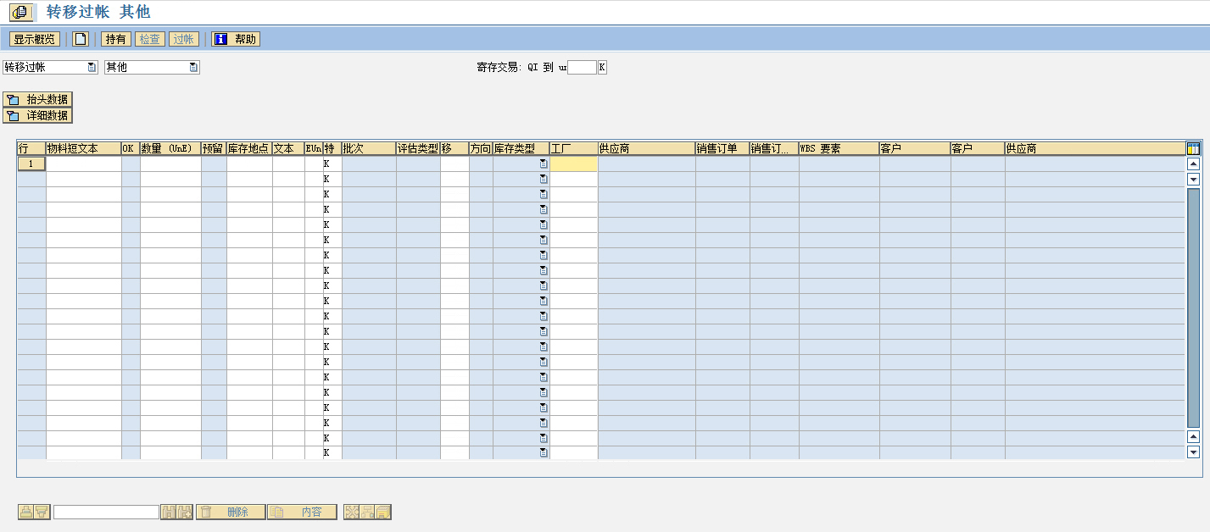This screenshot has height=532, width=1210.
Task: Expand the 详细数据 detail section
Action: click(x=37, y=115)
